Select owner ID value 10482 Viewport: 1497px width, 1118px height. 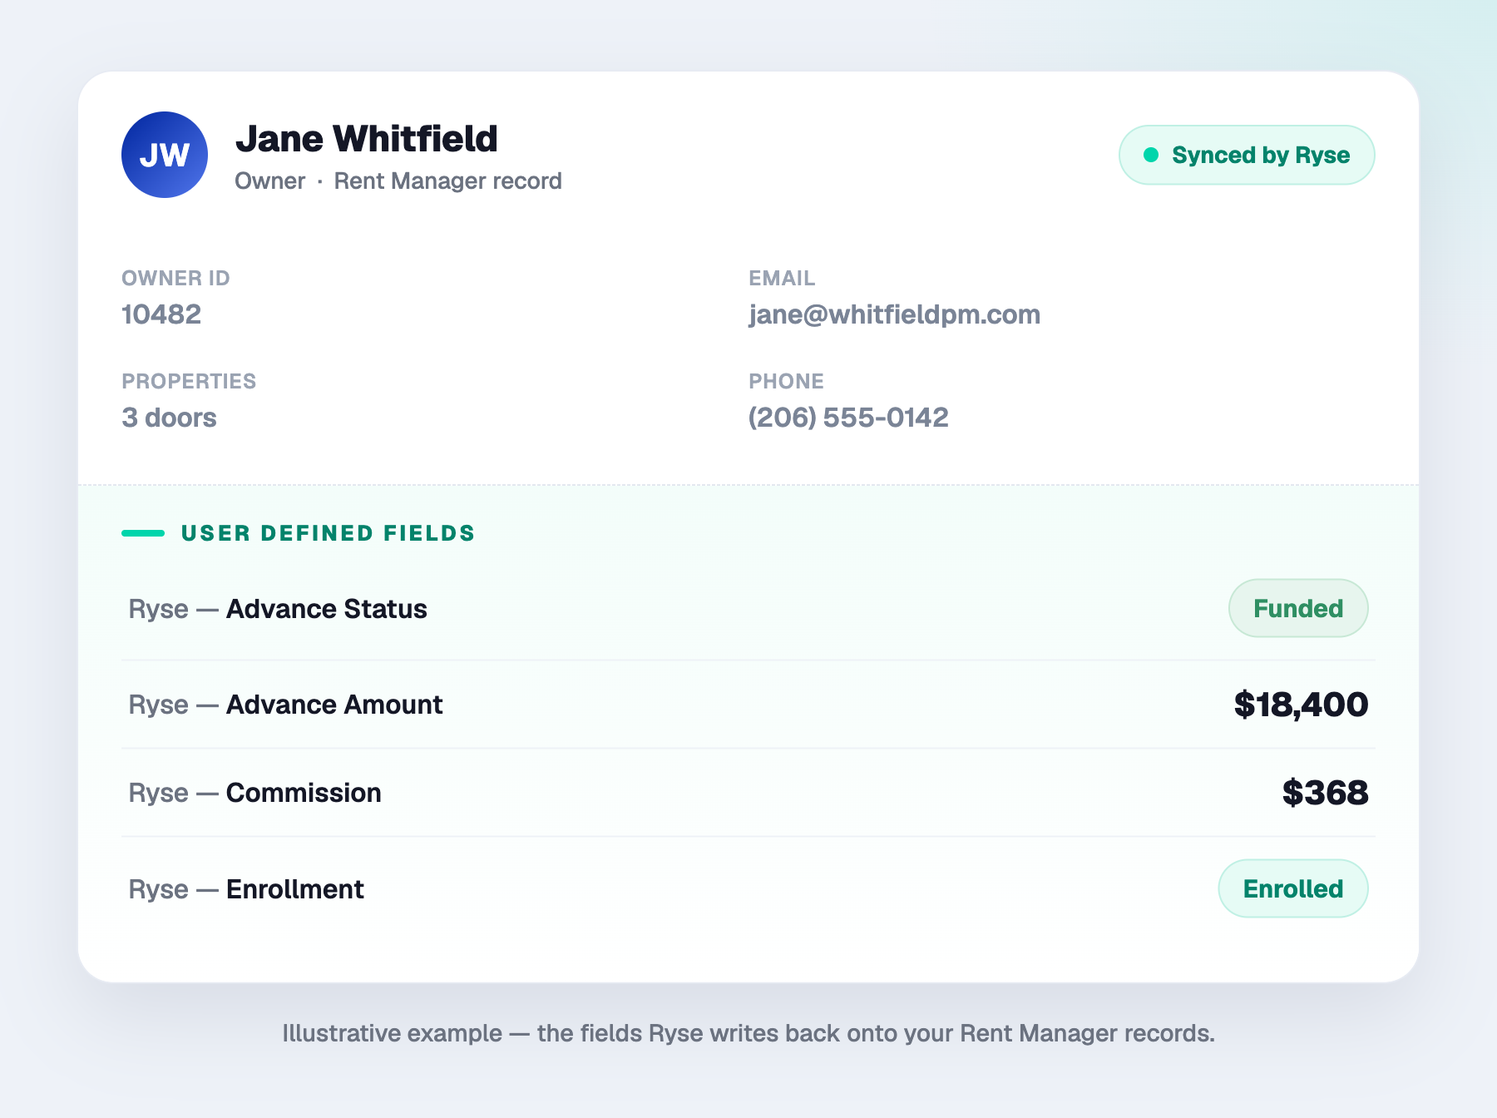pyautogui.click(x=161, y=314)
